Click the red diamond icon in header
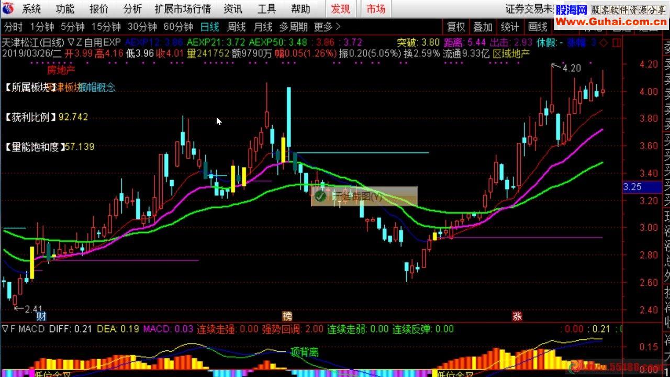This screenshot has width=670, height=377. point(603,43)
